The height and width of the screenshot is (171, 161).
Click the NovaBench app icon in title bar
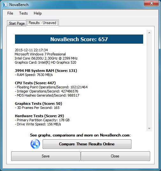[5, 5]
